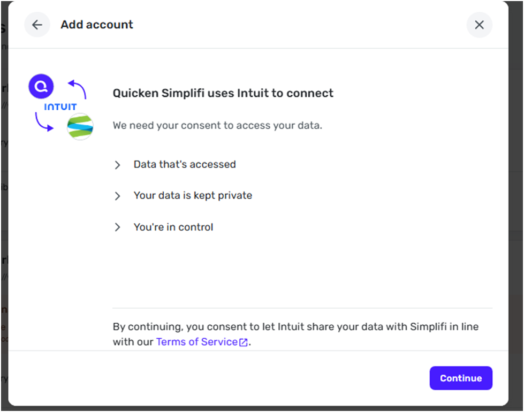This screenshot has width=524, height=412.
Task: Click the Add account dialog title
Action: tap(97, 25)
